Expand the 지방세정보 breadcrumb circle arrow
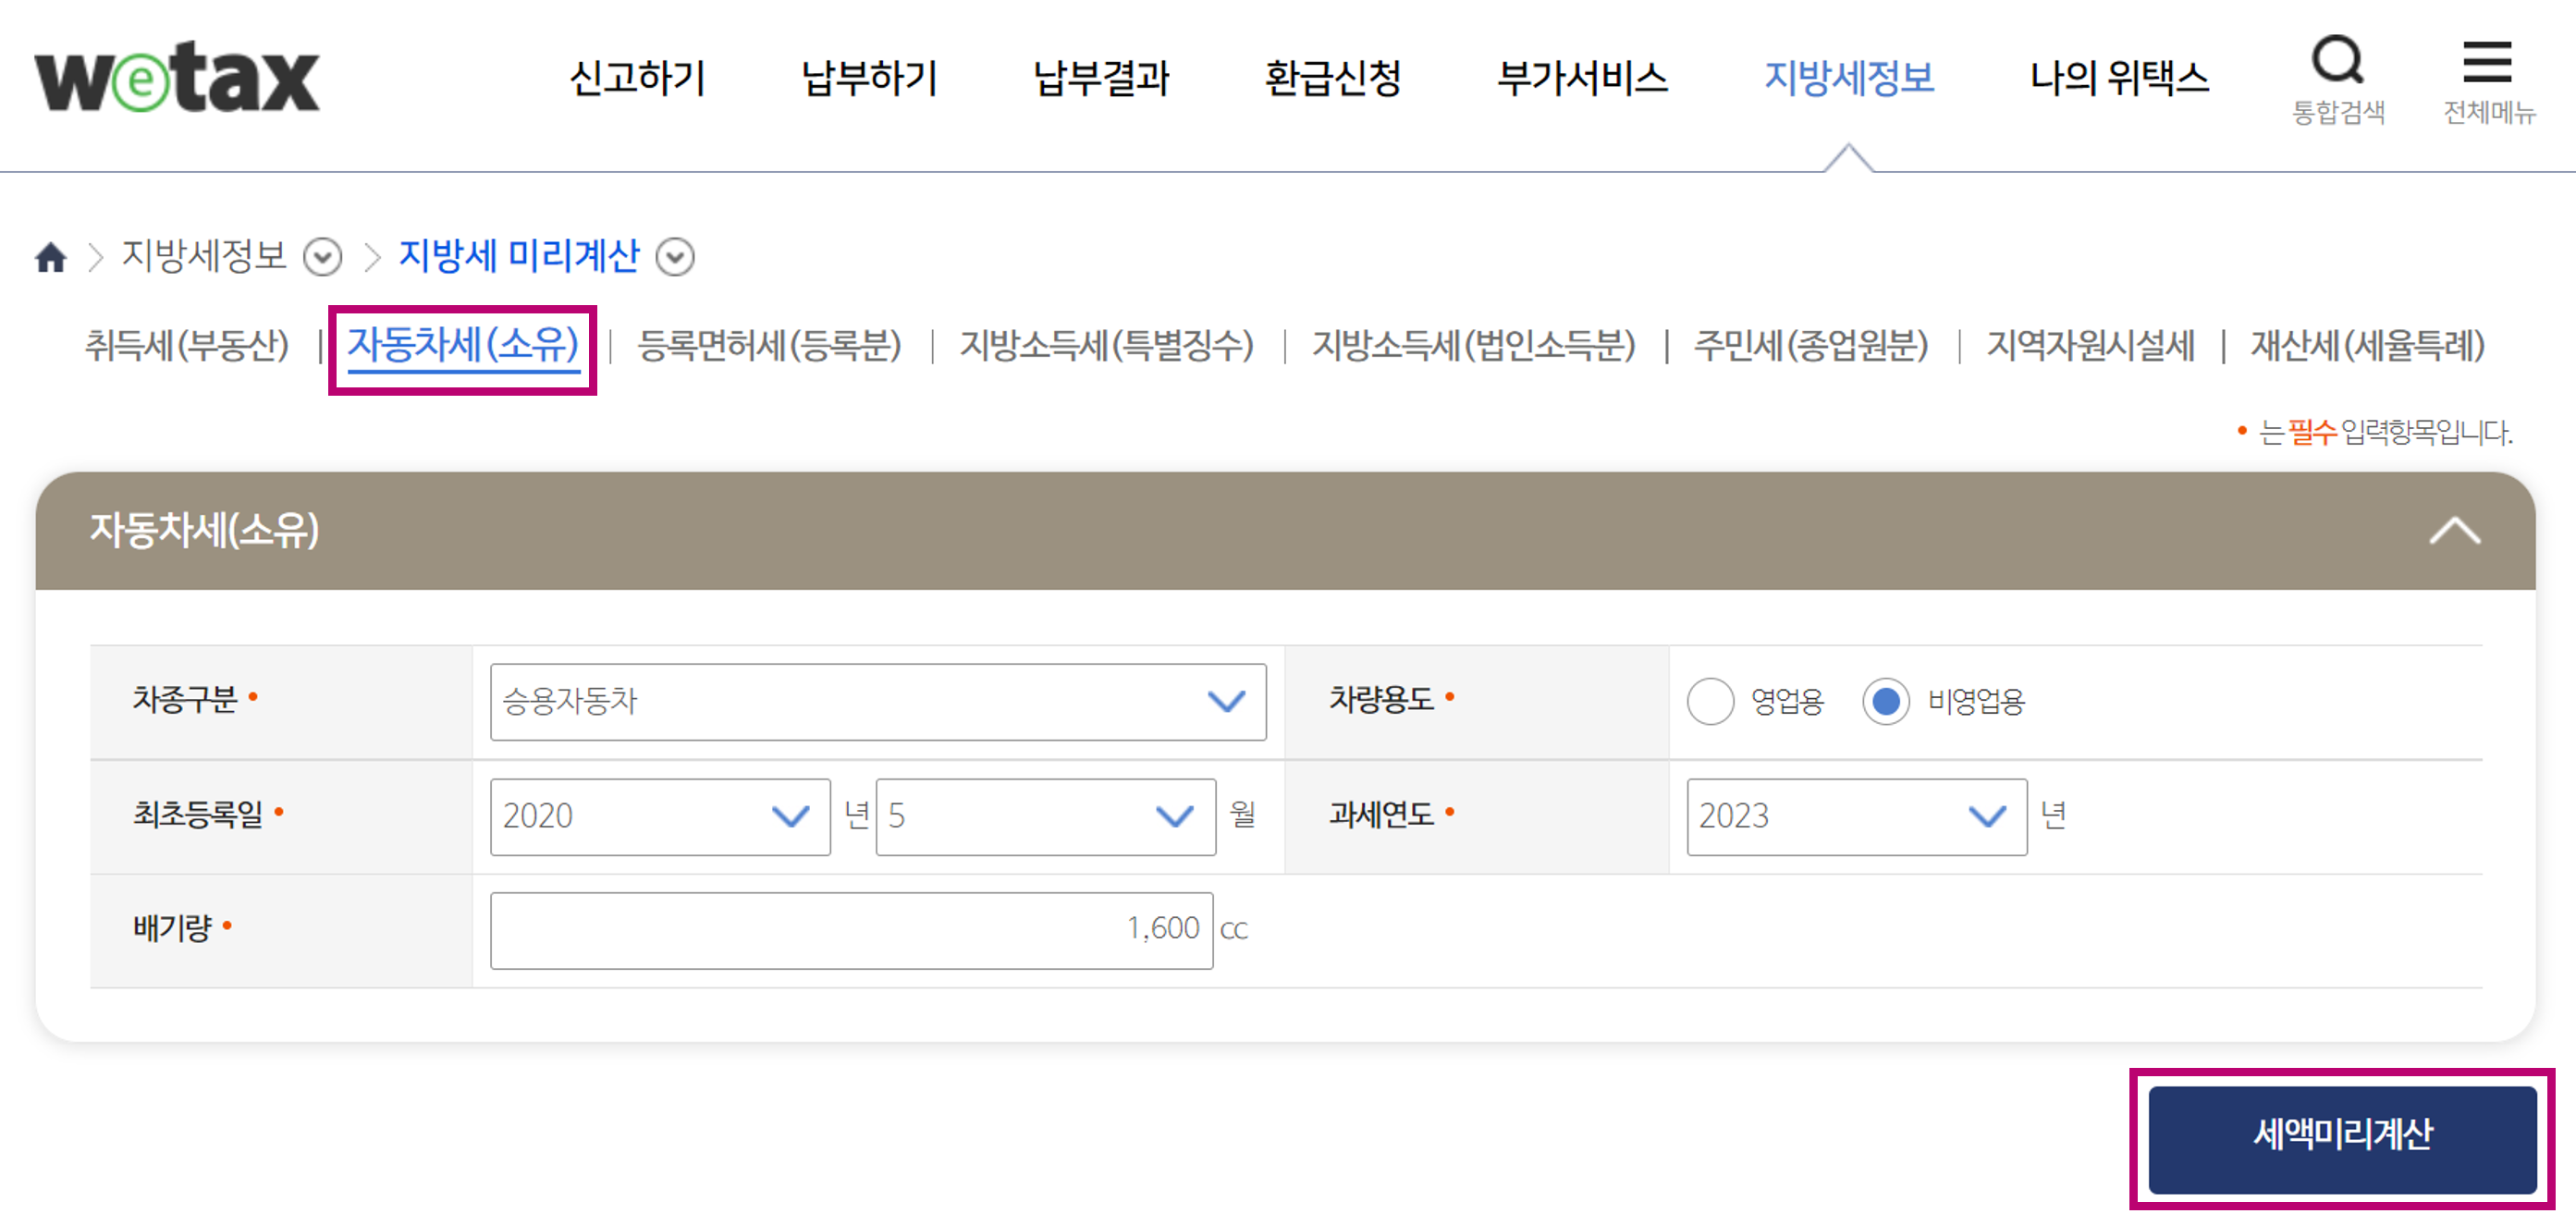This screenshot has width=2576, height=1226. coord(323,257)
